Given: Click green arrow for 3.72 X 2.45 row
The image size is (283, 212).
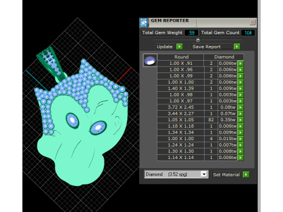Looking at the screenshot, I should pos(241,107).
